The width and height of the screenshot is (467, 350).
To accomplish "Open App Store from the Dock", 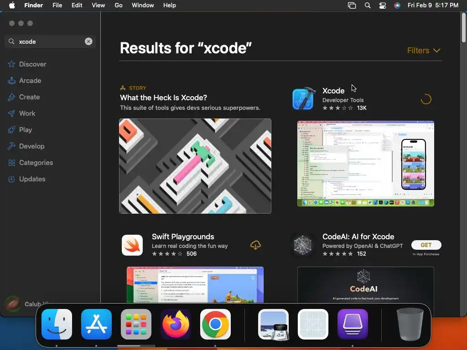I will coord(96,324).
